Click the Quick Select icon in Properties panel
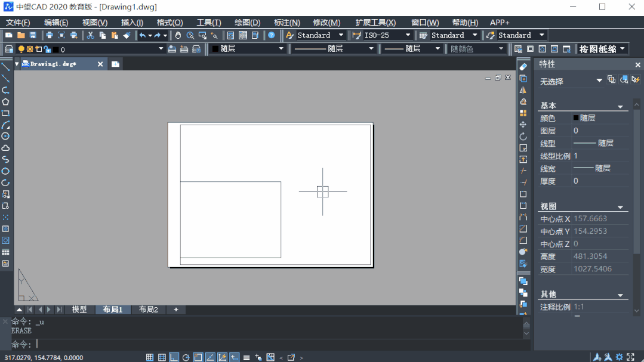Image resolution: width=644 pixels, height=362 pixels. pyautogui.click(x=636, y=80)
